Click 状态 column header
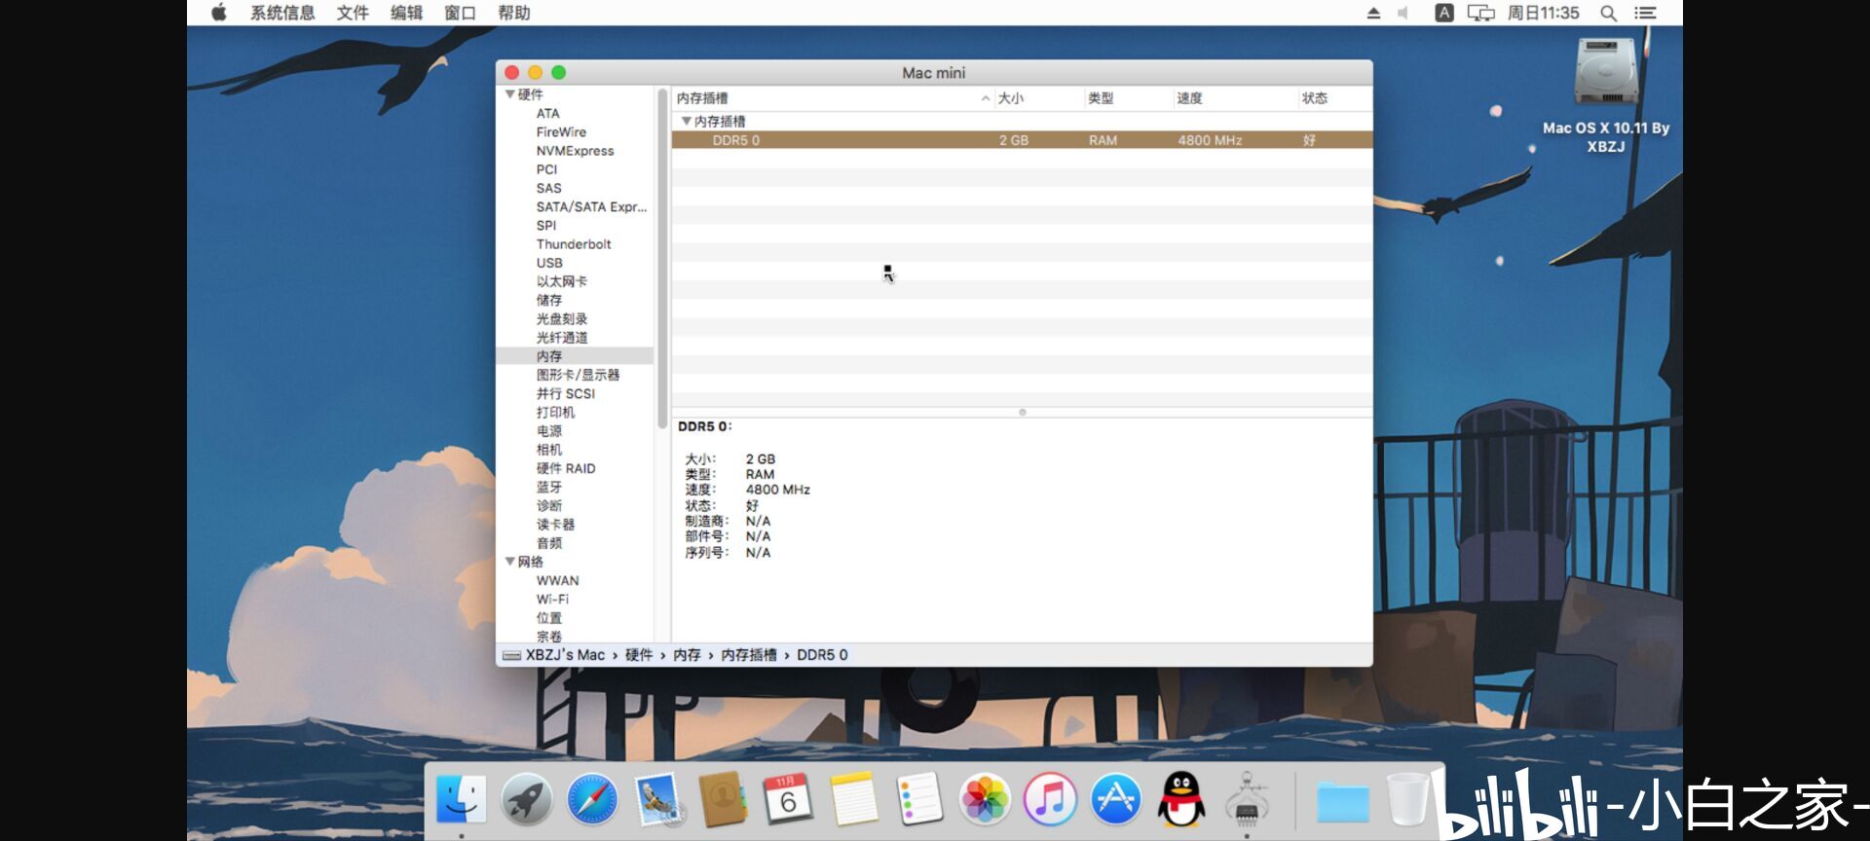The width and height of the screenshot is (1870, 841). point(1335,98)
